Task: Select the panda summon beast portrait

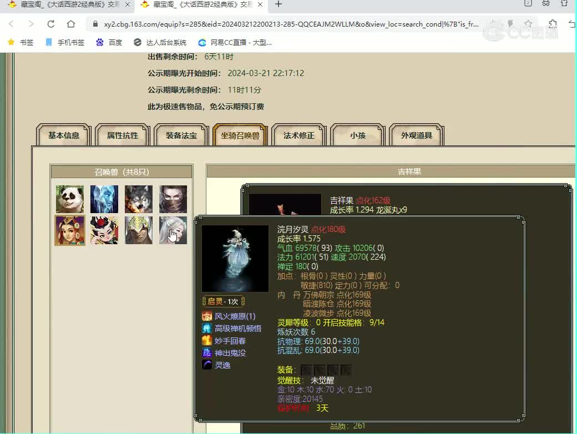Action: click(70, 199)
